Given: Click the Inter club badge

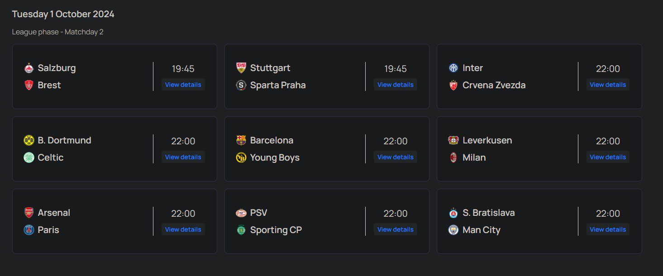Looking at the screenshot, I should (453, 68).
